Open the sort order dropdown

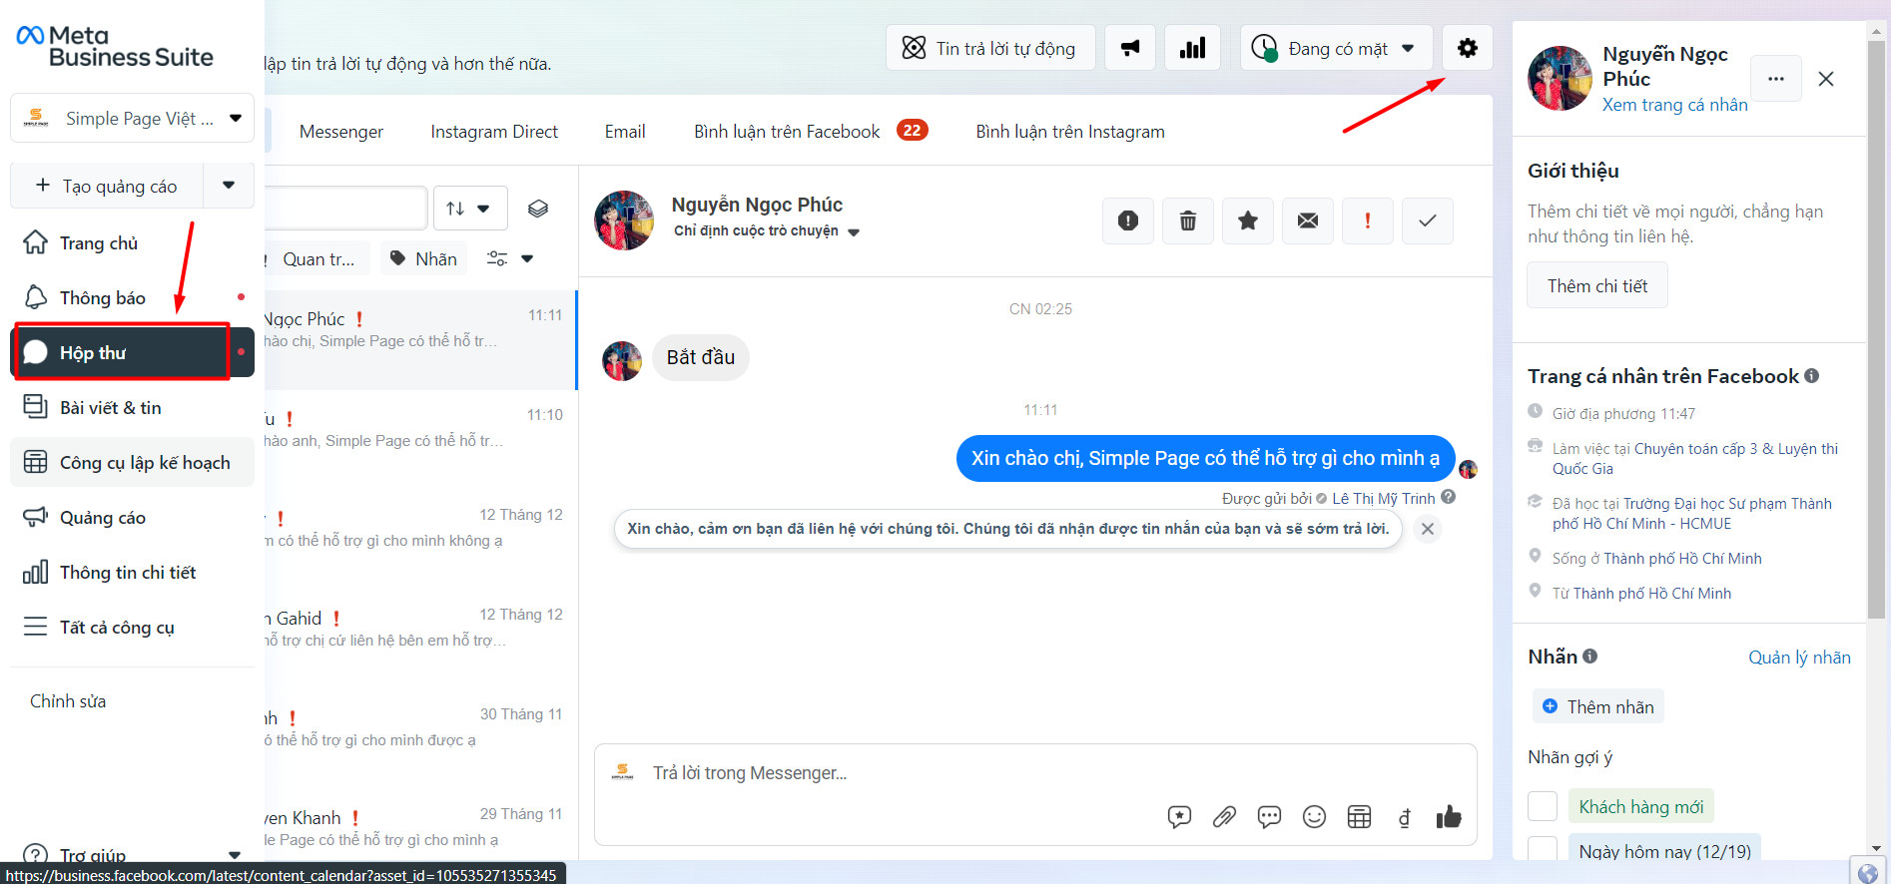pyautogui.click(x=469, y=209)
